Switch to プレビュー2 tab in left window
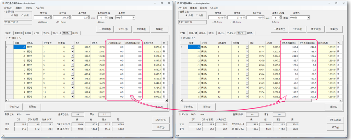This screenshot has height=140, width=351. pos(57,33)
